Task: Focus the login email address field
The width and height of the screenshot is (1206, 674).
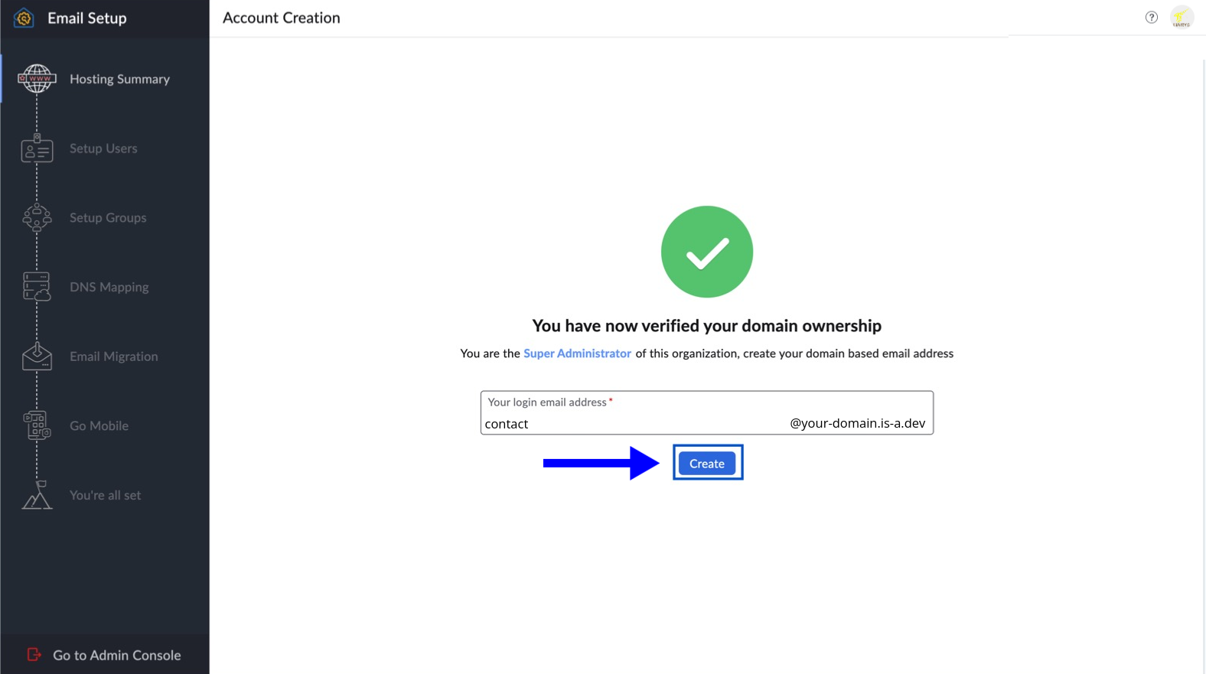Action: click(635, 424)
